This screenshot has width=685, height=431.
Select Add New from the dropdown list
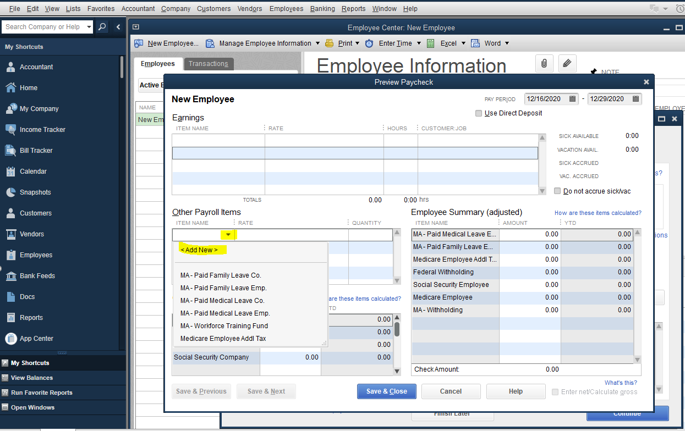(199, 250)
